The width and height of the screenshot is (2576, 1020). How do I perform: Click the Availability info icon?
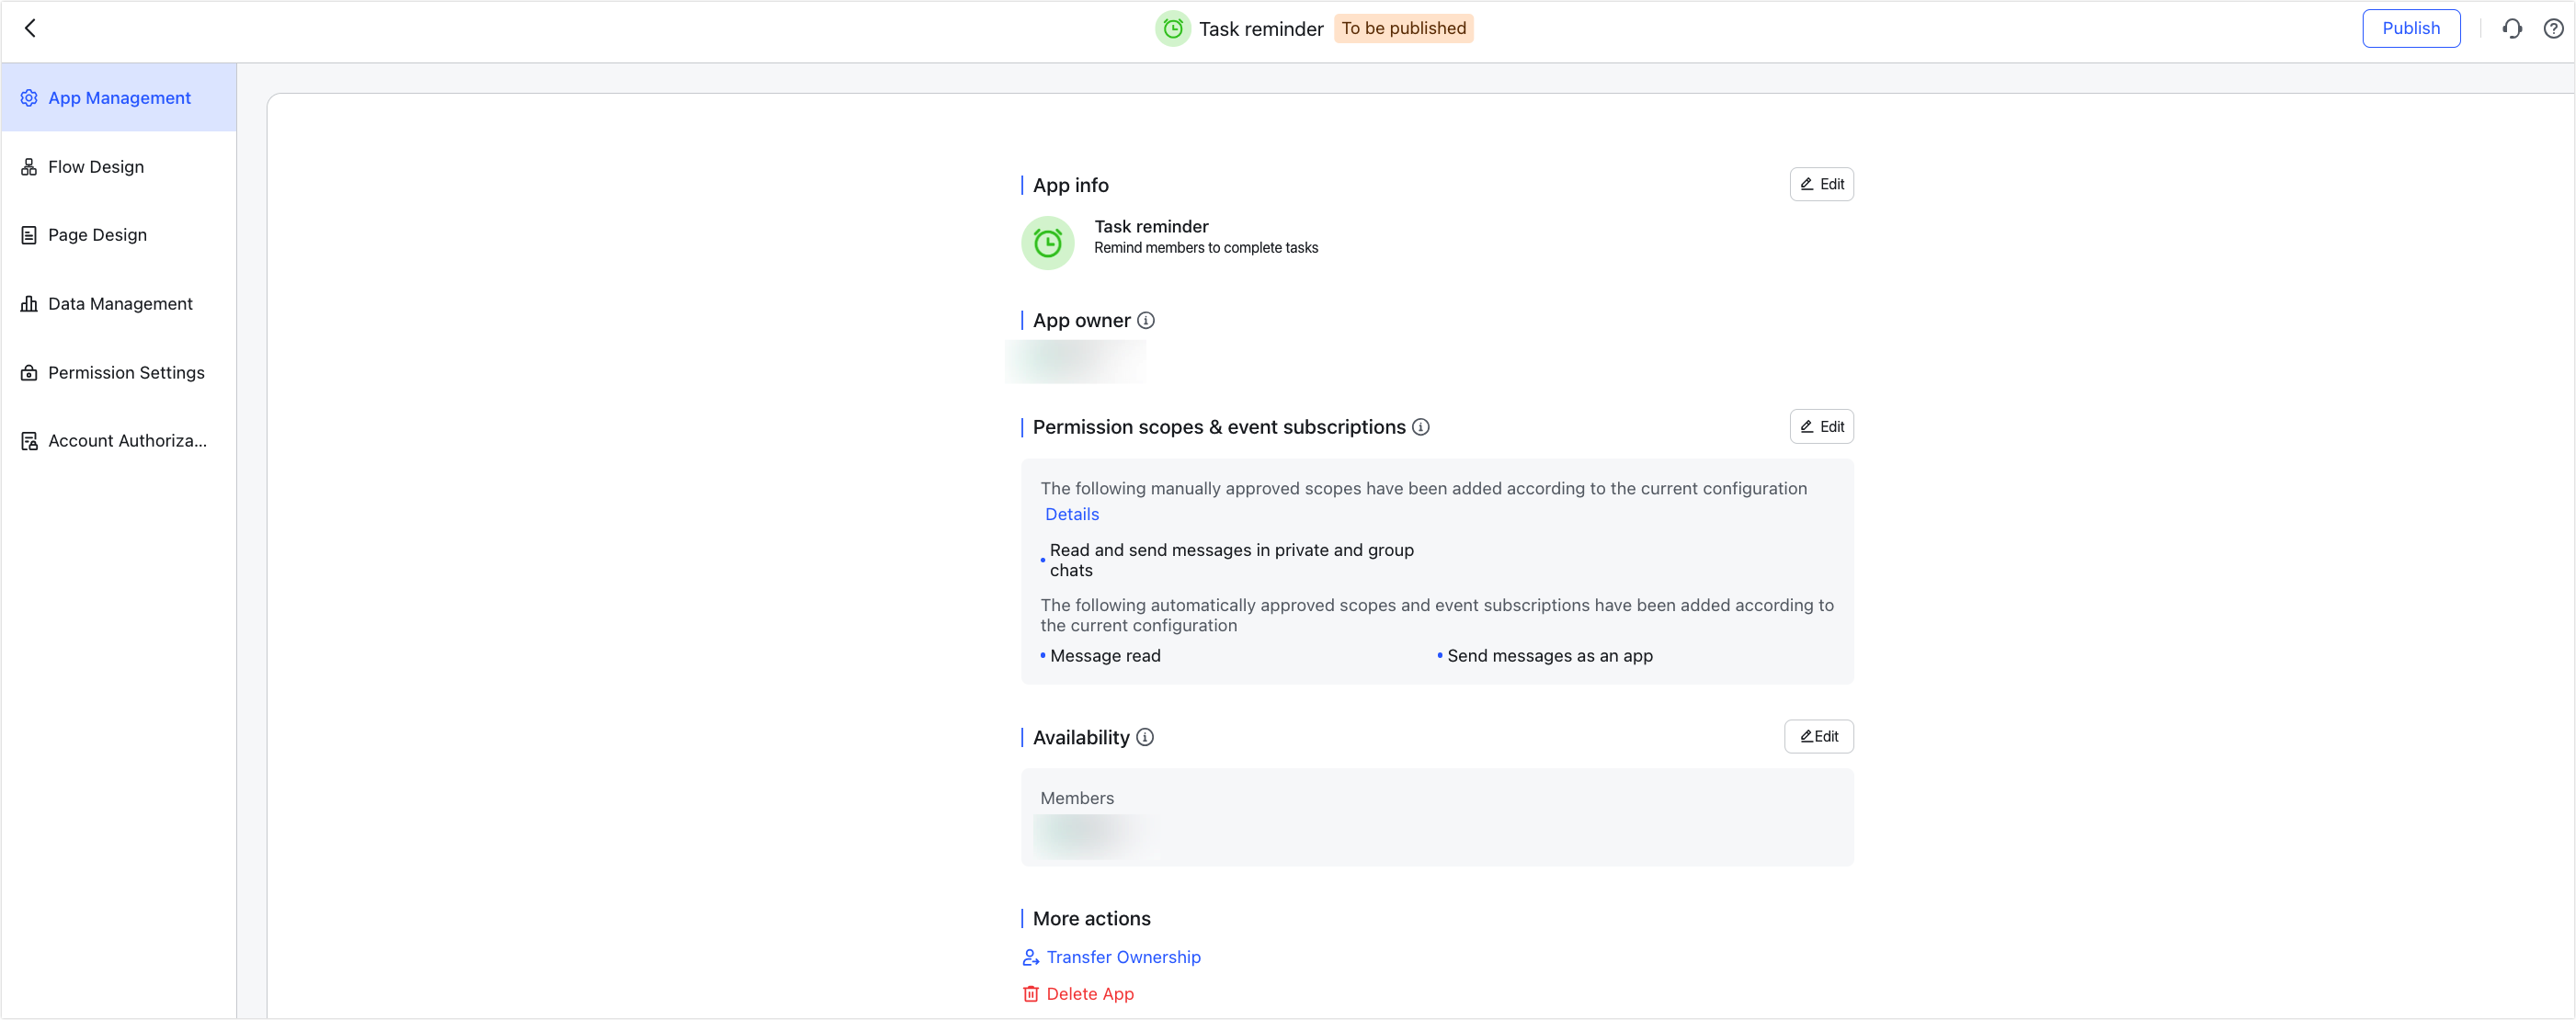click(x=1145, y=737)
